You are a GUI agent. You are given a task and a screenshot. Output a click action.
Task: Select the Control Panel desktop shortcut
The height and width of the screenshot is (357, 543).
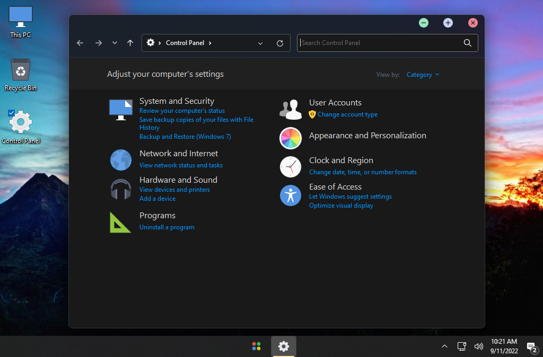click(21, 127)
